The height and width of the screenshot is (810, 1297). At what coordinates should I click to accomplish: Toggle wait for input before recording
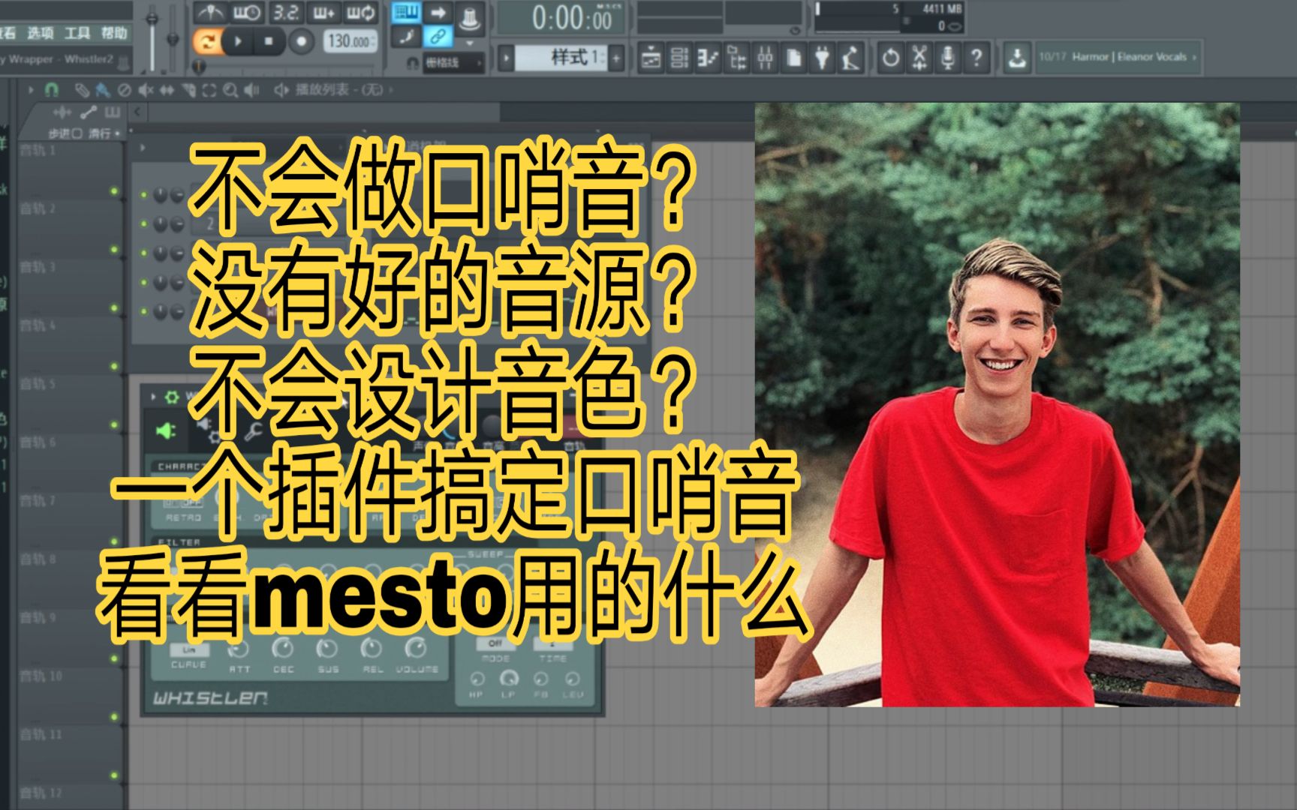tap(246, 13)
